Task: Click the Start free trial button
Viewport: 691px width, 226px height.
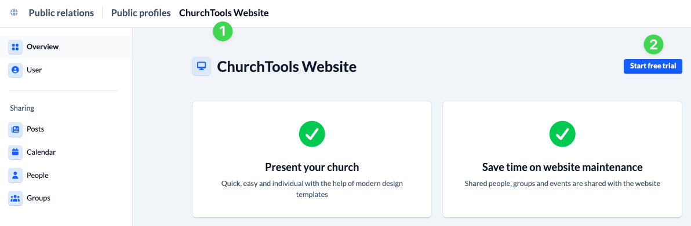Action: (653, 66)
